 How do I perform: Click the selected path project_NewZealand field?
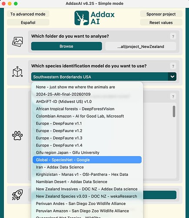click(141, 47)
